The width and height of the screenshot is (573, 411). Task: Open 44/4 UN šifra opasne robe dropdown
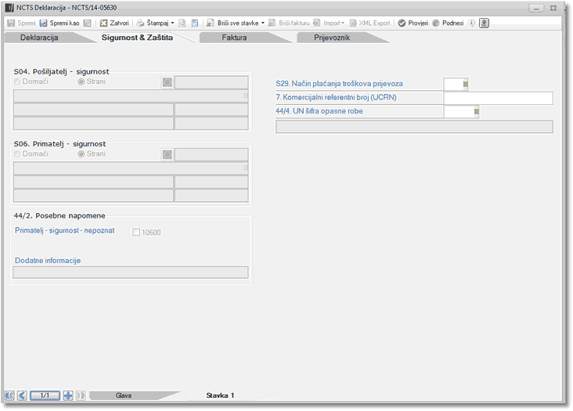click(x=476, y=111)
